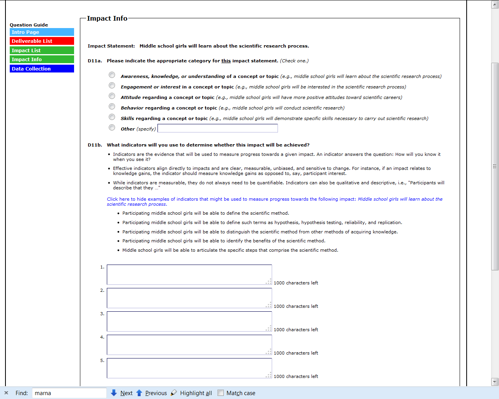Open Impact Info in Question Guide
This screenshot has width=499, height=399.
42,59
